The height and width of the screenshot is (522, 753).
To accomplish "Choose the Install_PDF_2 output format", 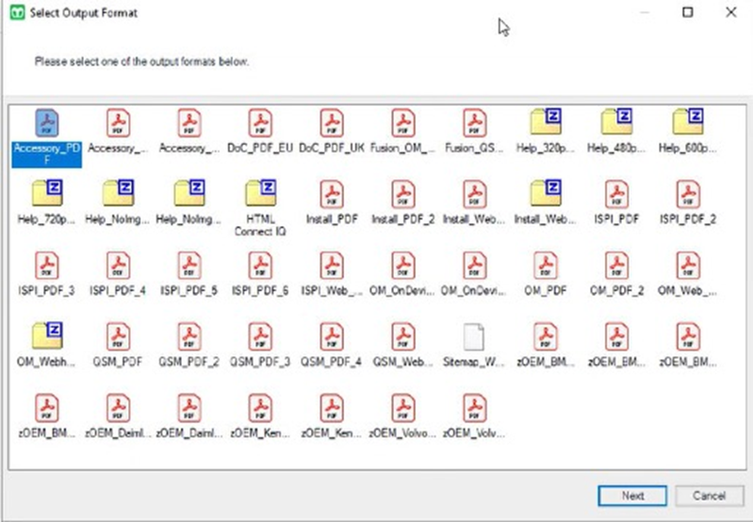I will 402,203.
